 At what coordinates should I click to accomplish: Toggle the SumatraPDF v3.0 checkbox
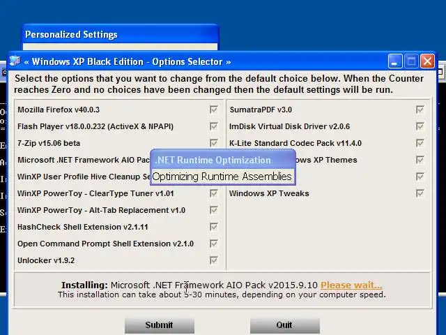pos(420,110)
